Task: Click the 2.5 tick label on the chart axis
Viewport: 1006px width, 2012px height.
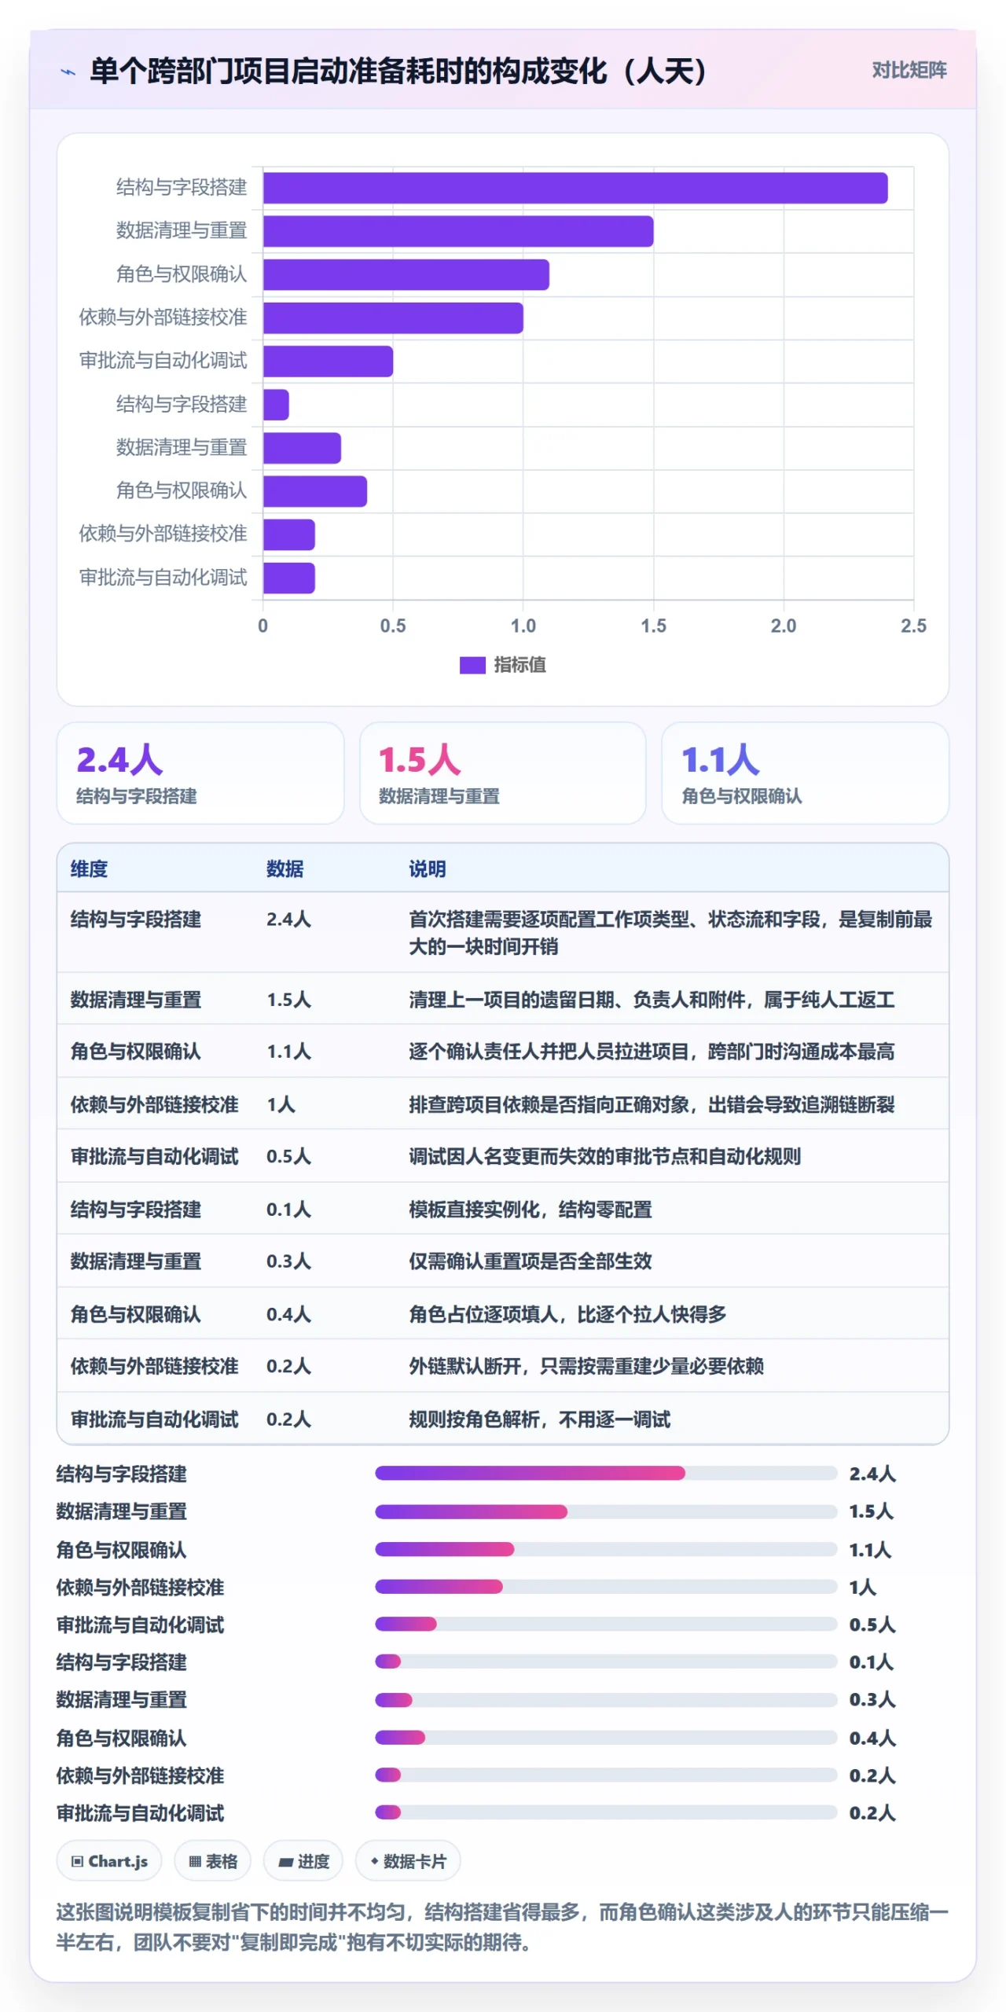Action: pyautogui.click(x=913, y=626)
